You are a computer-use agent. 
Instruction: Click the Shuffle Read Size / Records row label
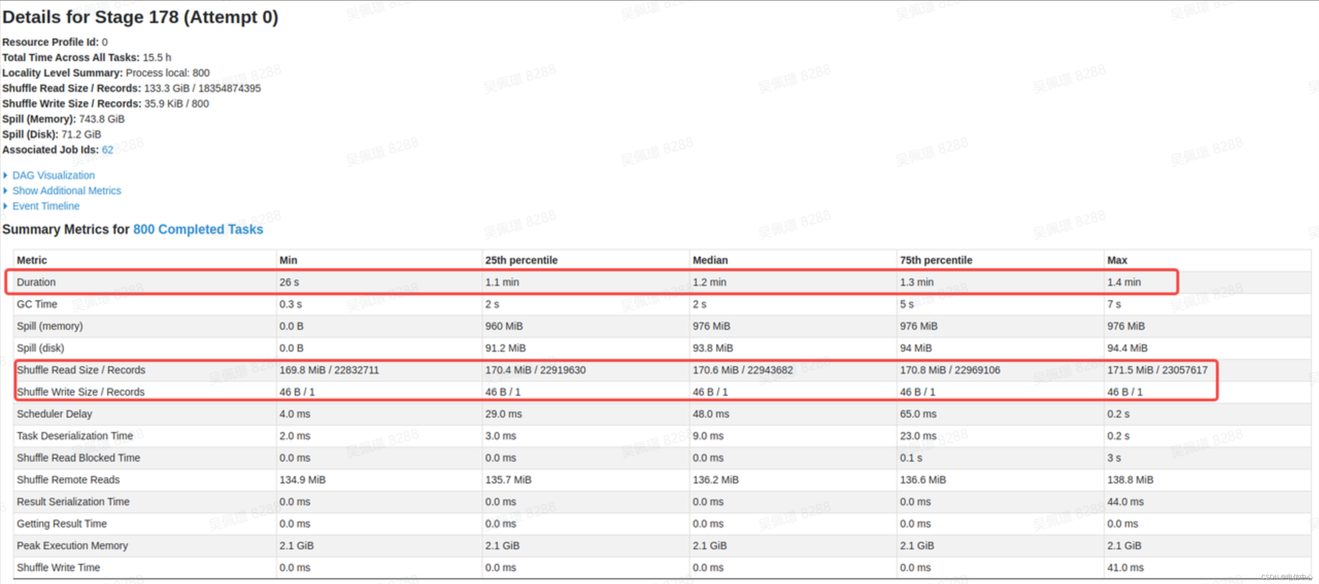(x=81, y=370)
